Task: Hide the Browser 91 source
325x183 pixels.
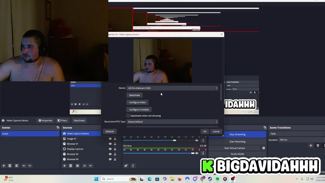Action: [110, 144]
